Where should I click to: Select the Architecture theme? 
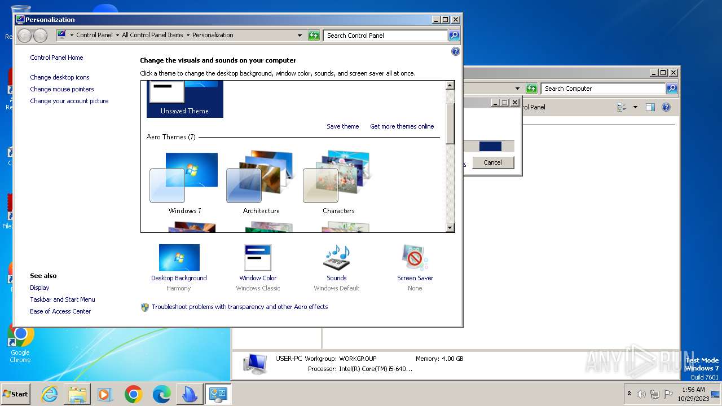[261, 183]
